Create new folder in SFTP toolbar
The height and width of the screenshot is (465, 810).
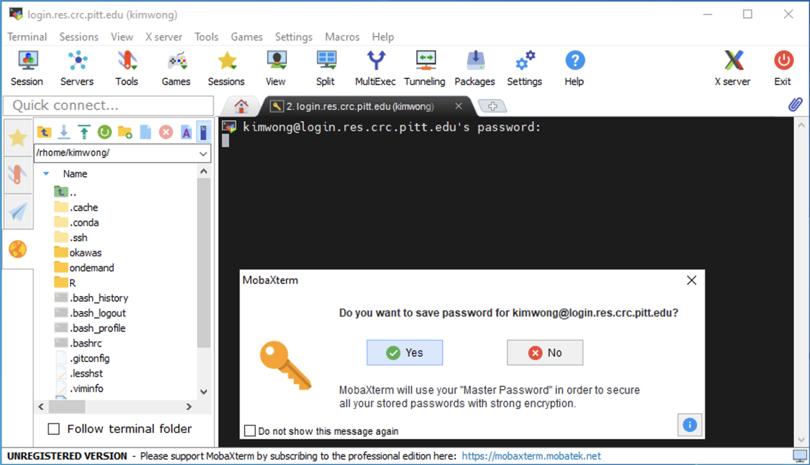coord(125,132)
